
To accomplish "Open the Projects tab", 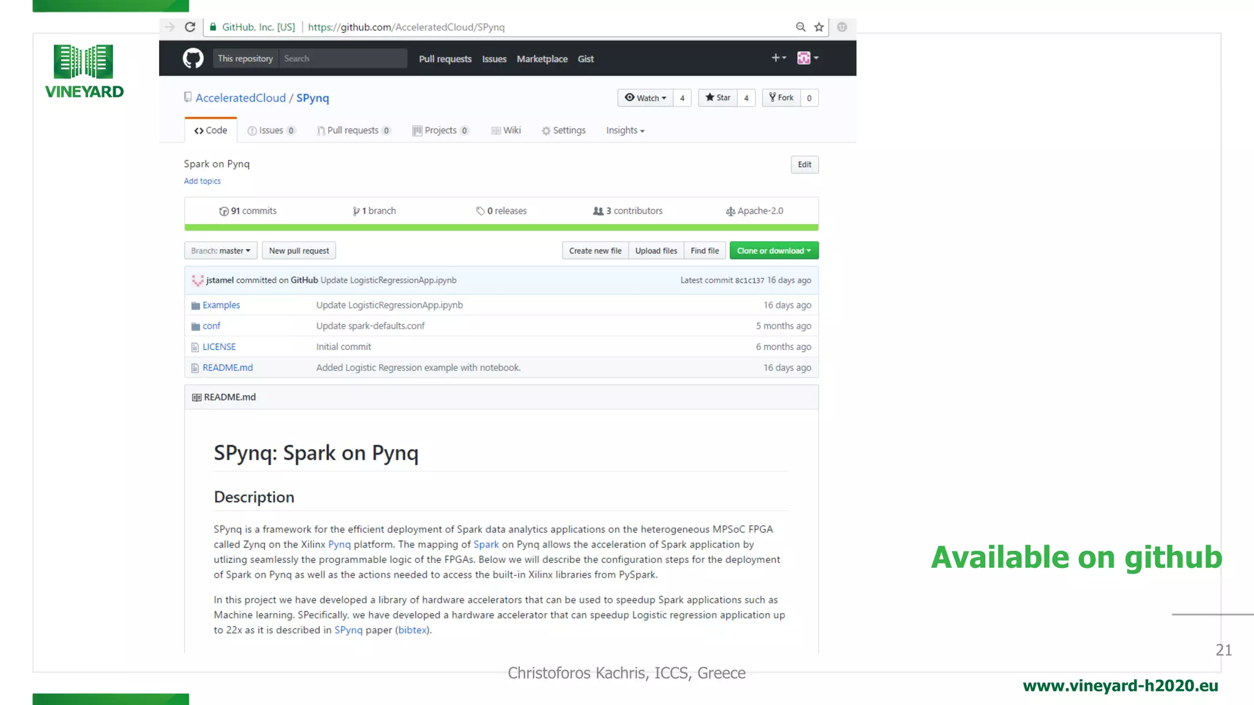I will [441, 130].
